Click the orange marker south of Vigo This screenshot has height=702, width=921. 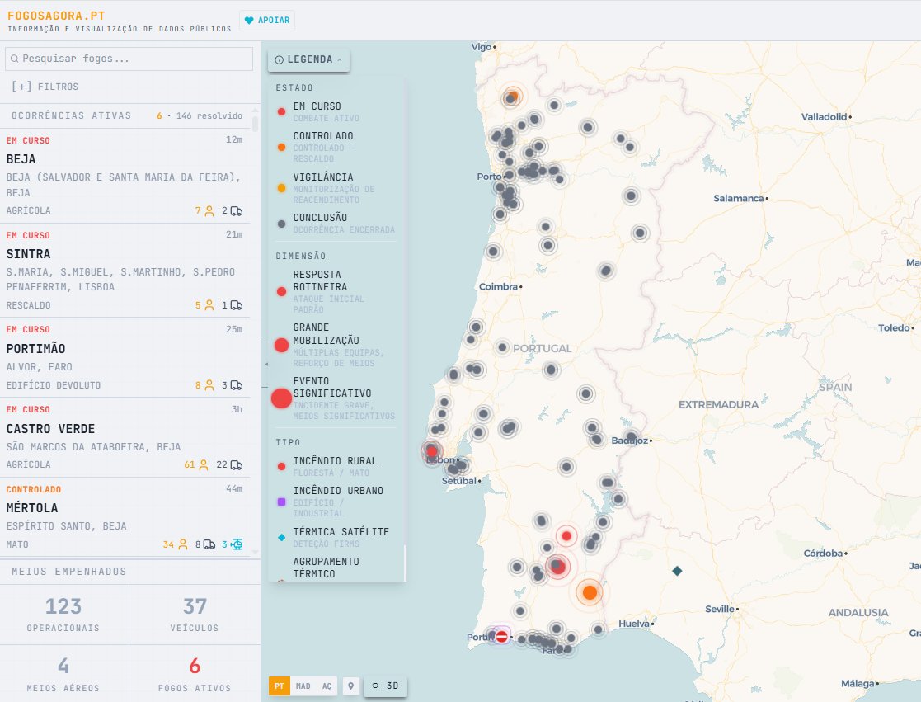pos(513,95)
